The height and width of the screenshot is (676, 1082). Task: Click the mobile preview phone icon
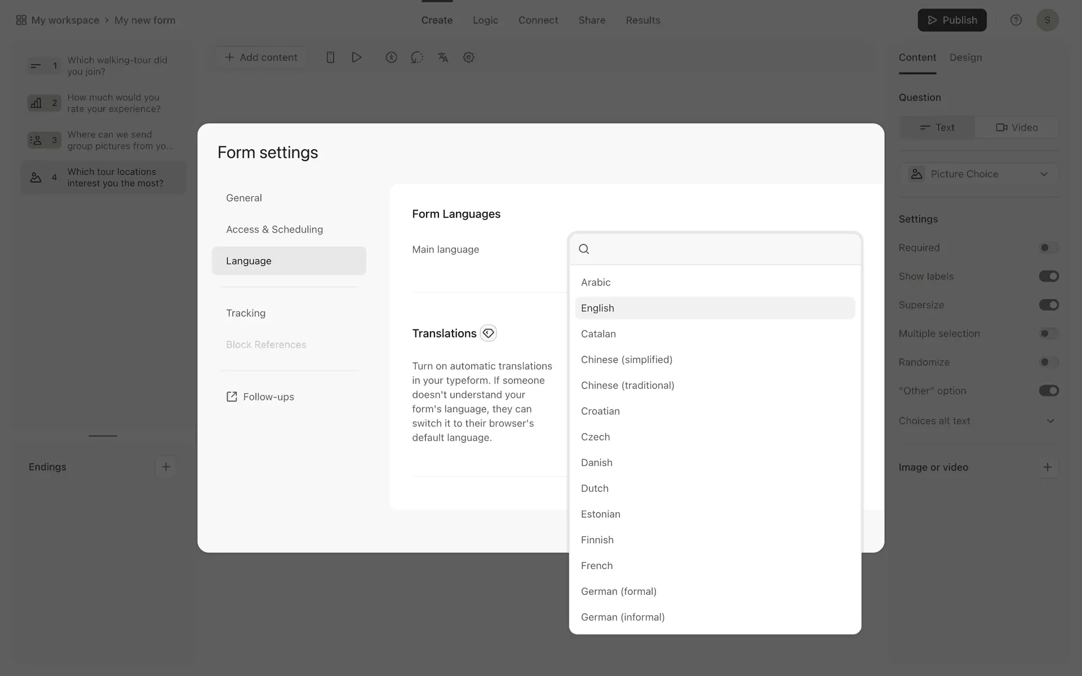point(331,57)
